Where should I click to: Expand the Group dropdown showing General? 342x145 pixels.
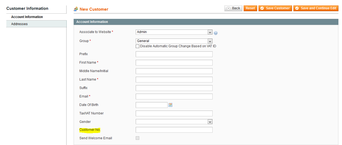(x=174, y=41)
